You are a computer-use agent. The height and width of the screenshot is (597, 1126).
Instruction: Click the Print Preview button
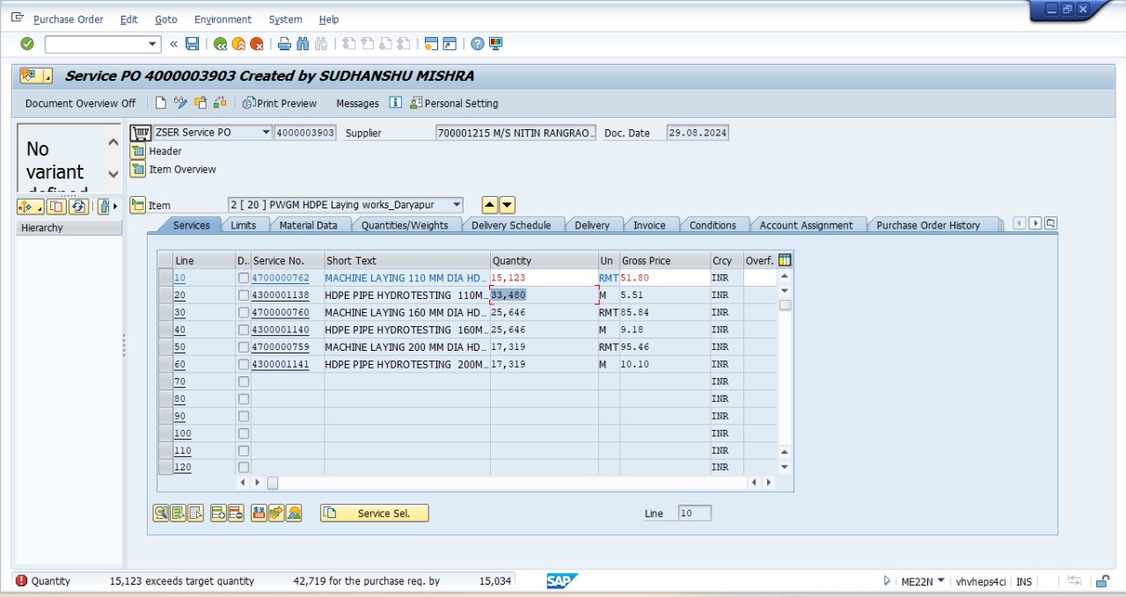point(280,103)
